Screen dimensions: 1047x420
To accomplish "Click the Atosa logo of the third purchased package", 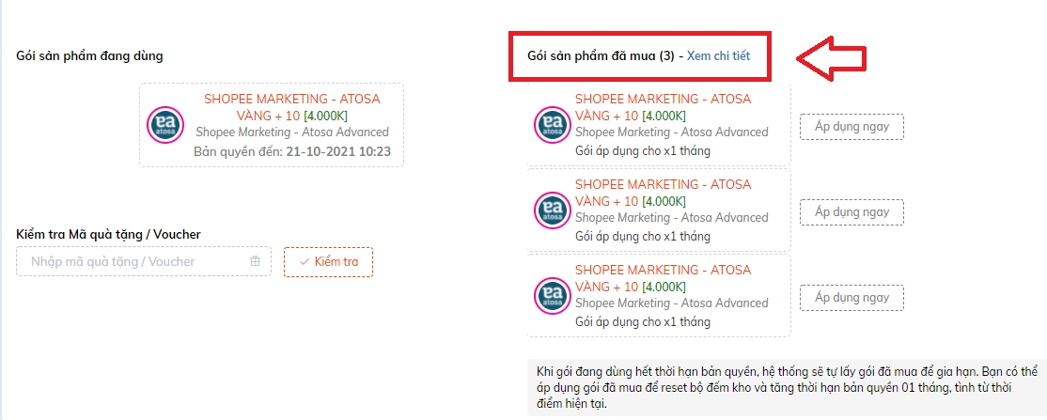I will pyautogui.click(x=550, y=296).
